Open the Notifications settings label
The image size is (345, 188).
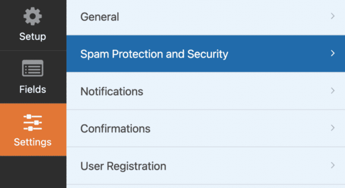(111, 92)
